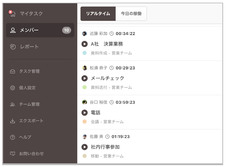The height and width of the screenshot is (167, 226).
Task: Click the お問い合わせ chat icon
Action: [x=13, y=154]
